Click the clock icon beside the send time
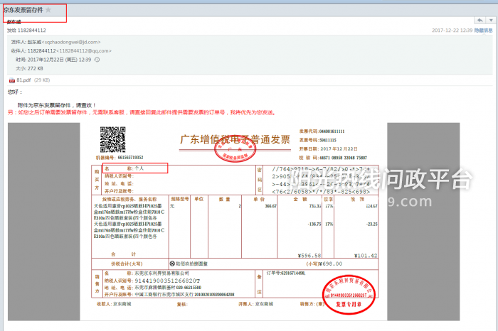Image resolution: width=498 pixels, height=331 pixels. (x=97, y=60)
